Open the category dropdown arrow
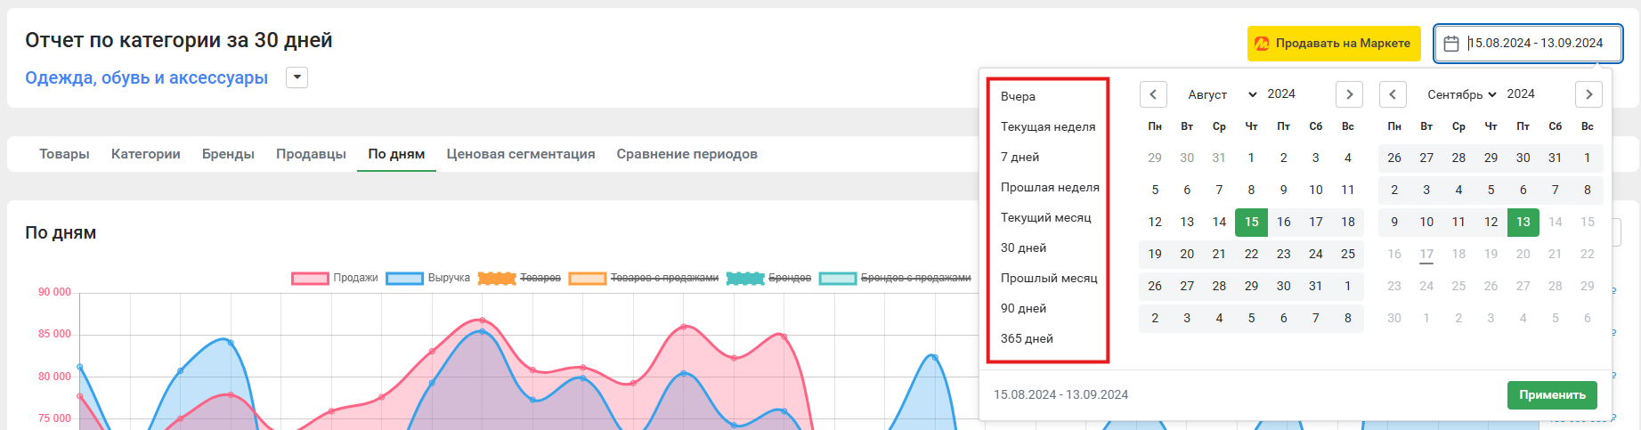The image size is (1641, 430). click(x=297, y=77)
